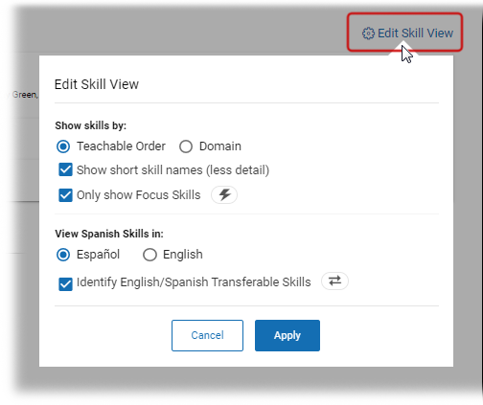This screenshot has height=405, width=483.
Task: Click the Cancel button
Action: (x=207, y=335)
